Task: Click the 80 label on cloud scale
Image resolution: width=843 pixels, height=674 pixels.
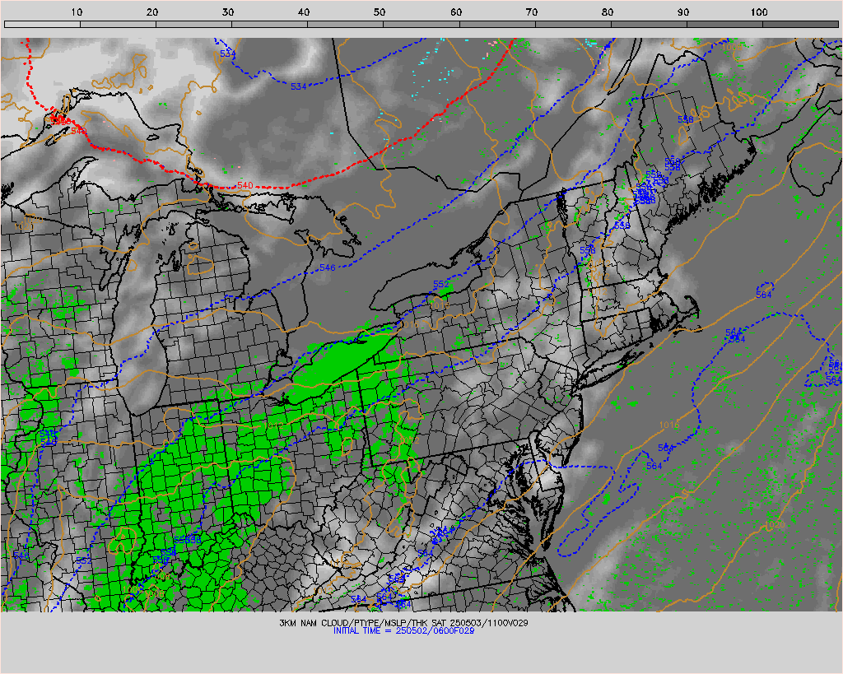Action: (x=608, y=12)
